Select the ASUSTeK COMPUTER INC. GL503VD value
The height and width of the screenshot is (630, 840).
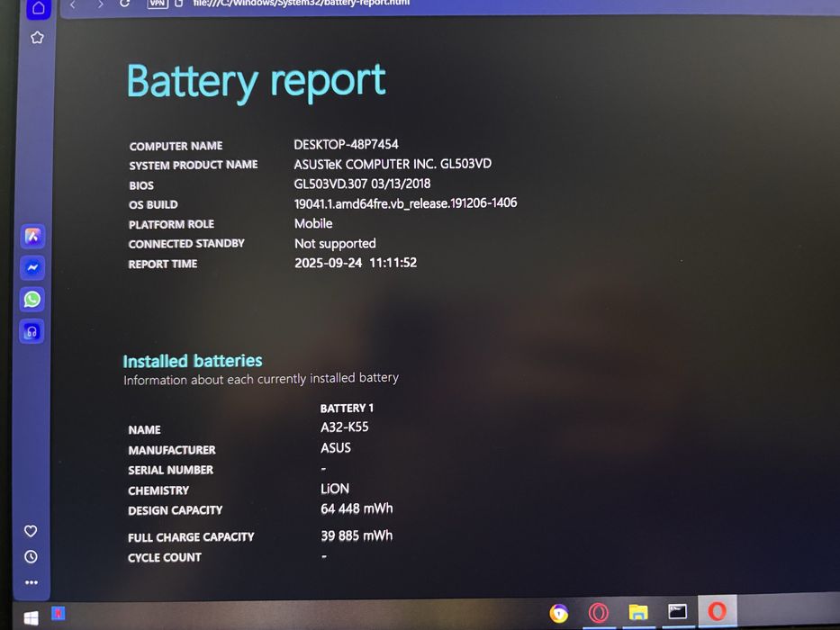click(x=393, y=164)
